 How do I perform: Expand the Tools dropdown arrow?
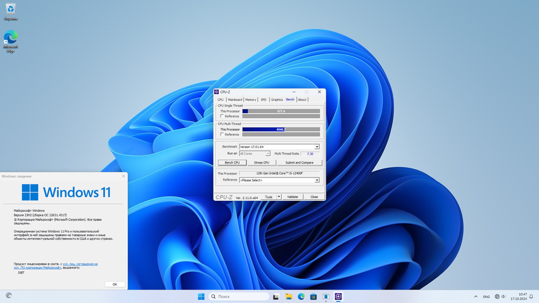(x=279, y=197)
